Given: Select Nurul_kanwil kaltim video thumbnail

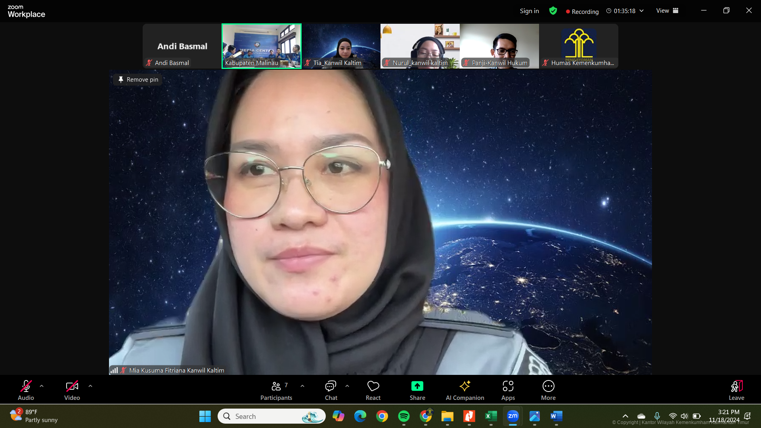Looking at the screenshot, I should point(420,46).
